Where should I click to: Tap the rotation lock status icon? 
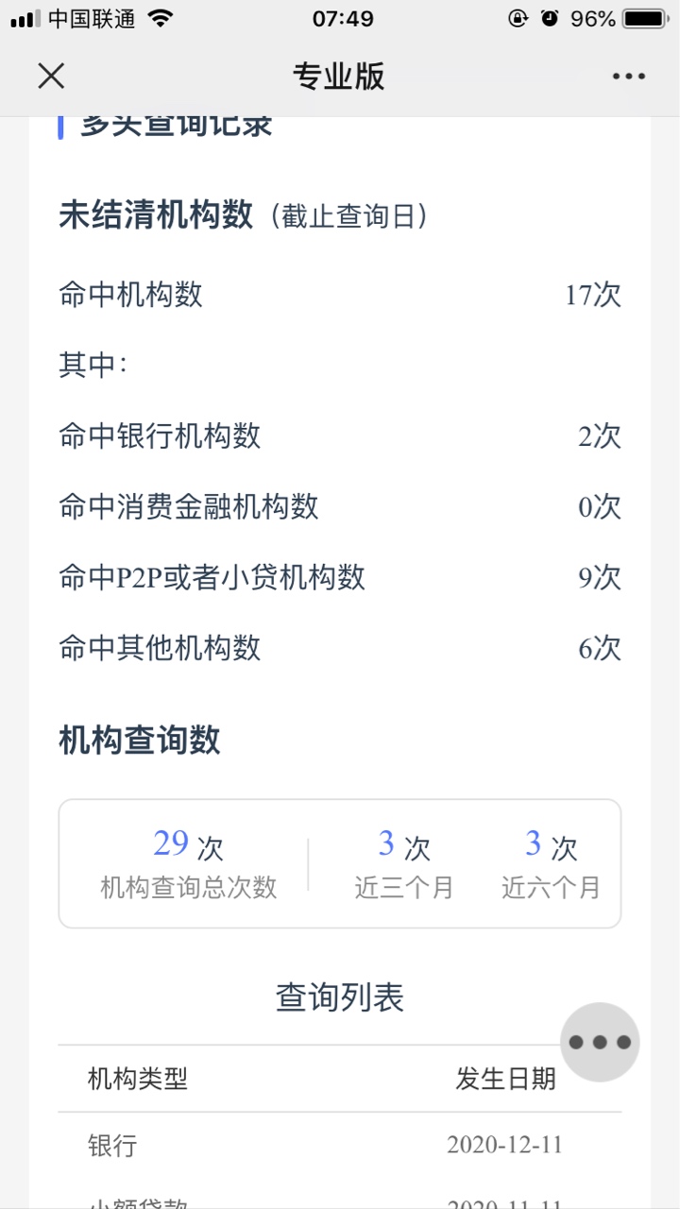click(x=518, y=19)
